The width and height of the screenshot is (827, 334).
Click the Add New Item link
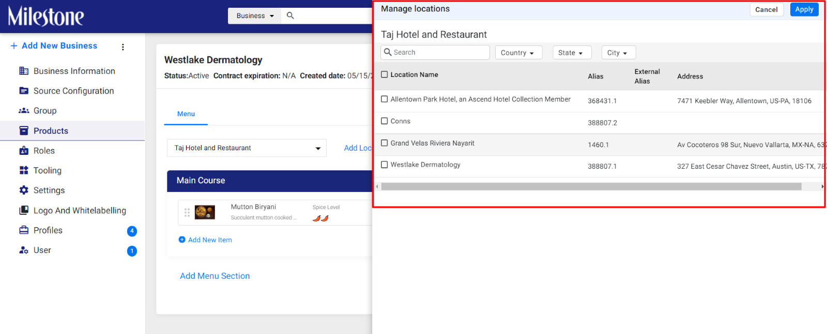(x=210, y=240)
